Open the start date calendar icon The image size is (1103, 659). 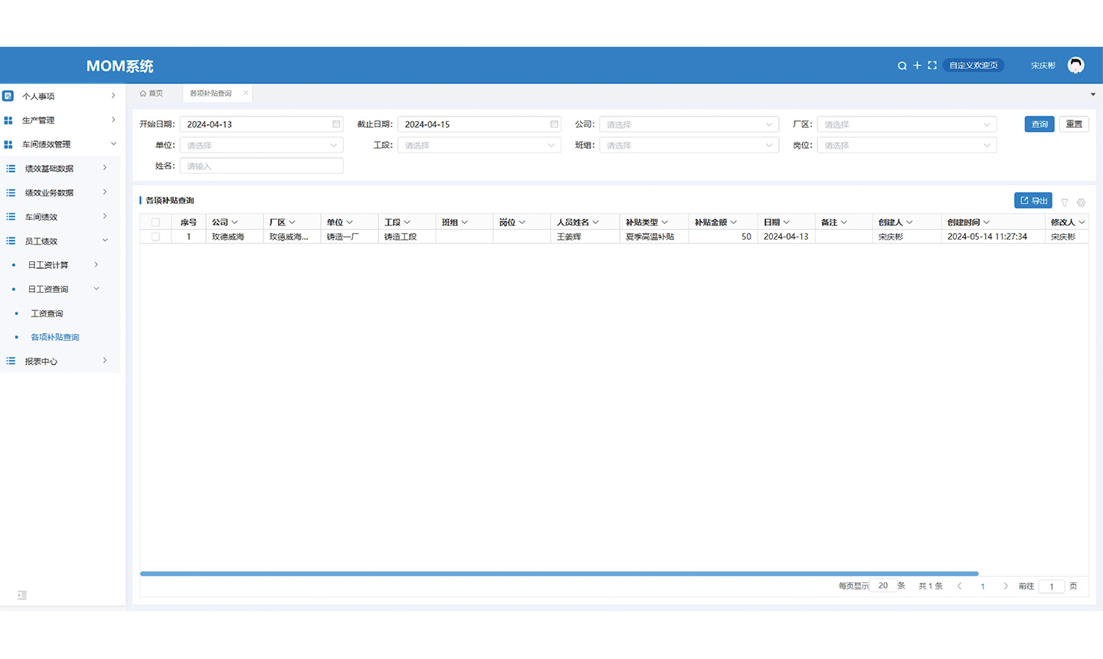tap(335, 124)
